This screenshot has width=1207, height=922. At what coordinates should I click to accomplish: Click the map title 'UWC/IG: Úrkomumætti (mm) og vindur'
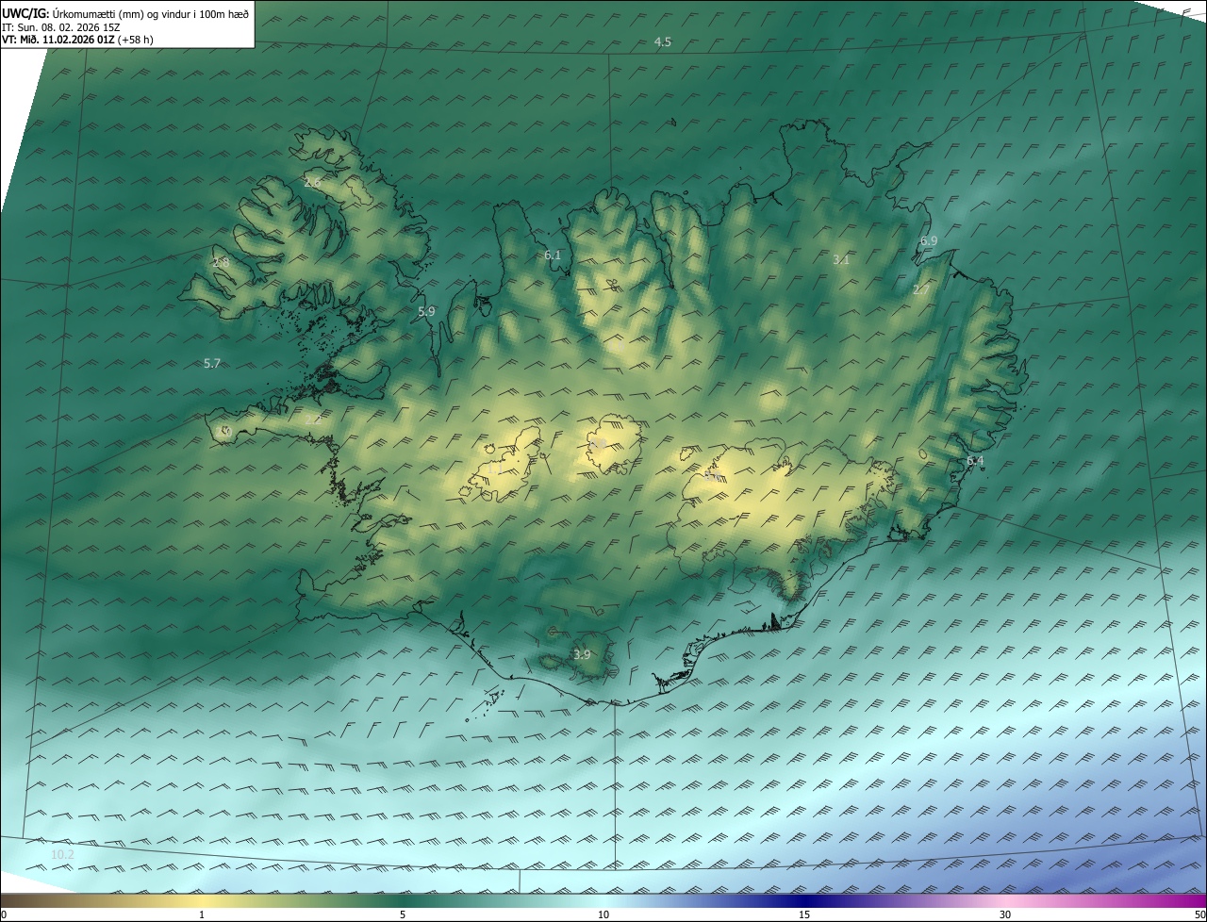pos(126,13)
